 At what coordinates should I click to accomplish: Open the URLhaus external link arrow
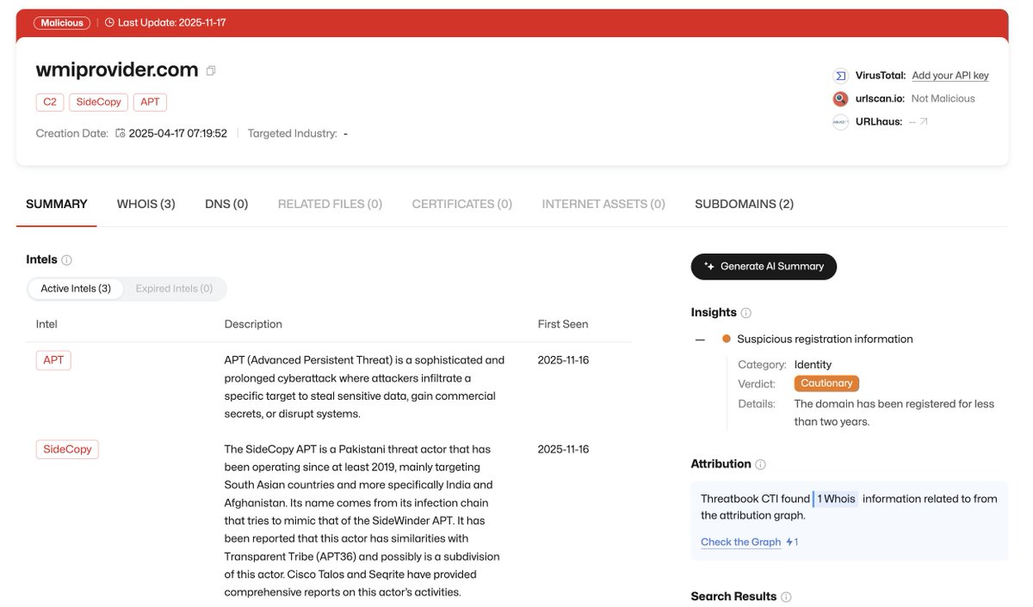[x=924, y=122]
